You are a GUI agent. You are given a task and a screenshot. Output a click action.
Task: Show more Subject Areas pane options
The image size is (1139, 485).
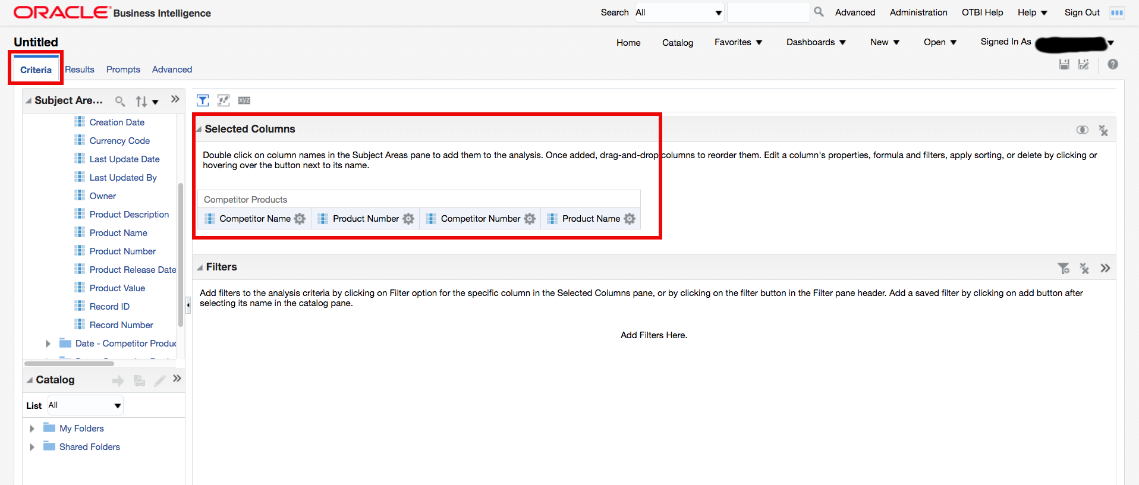click(x=175, y=99)
